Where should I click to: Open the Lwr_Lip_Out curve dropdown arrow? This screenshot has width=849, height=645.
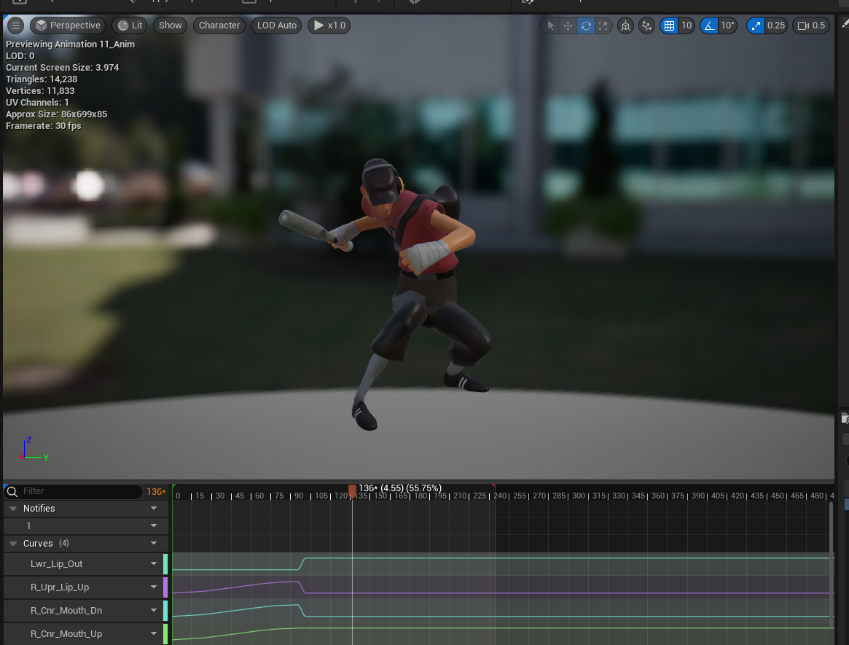[154, 564]
